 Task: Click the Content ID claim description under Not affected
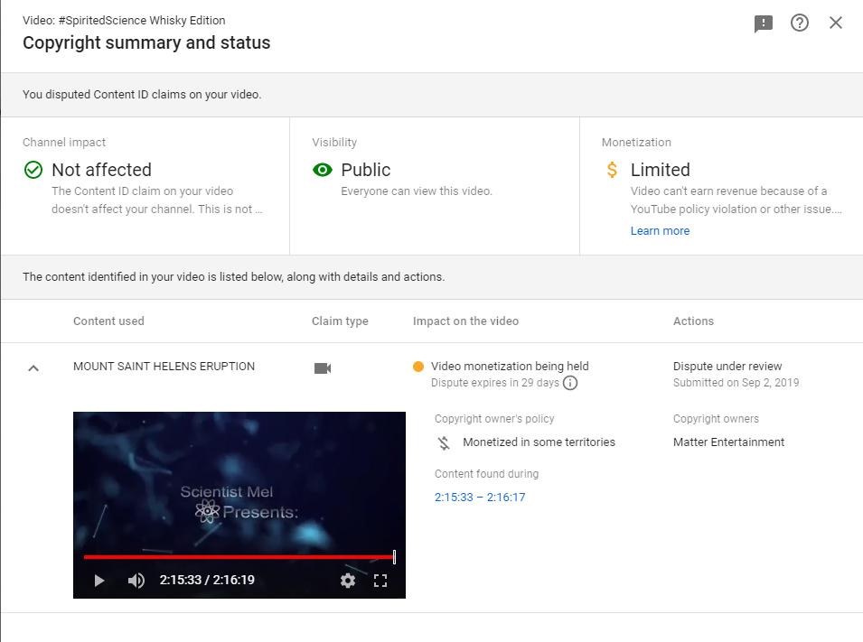(x=157, y=200)
